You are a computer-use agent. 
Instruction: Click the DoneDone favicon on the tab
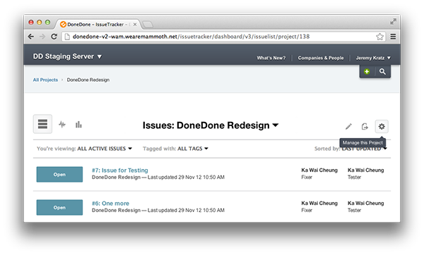click(x=63, y=24)
